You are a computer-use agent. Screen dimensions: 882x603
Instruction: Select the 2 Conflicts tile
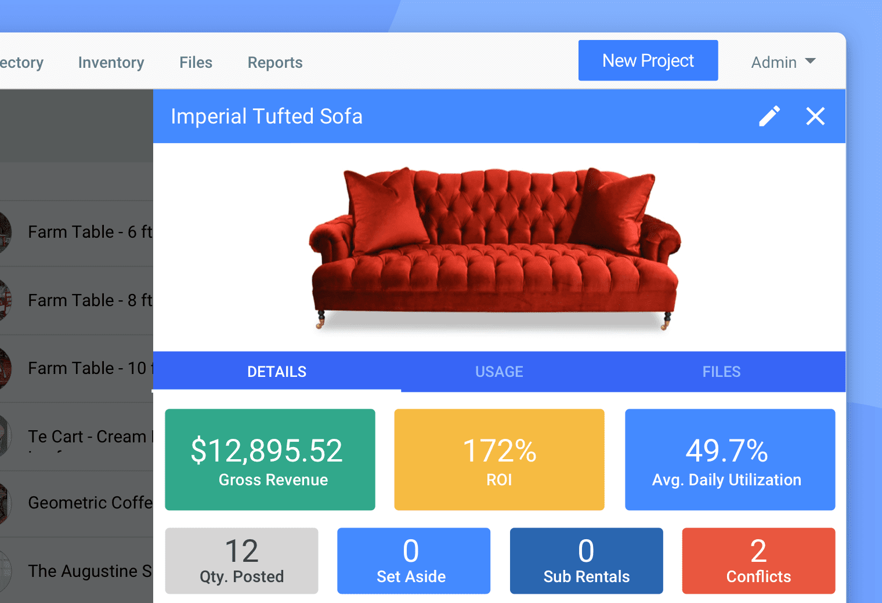pyautogui.click(x=758, y=561)
